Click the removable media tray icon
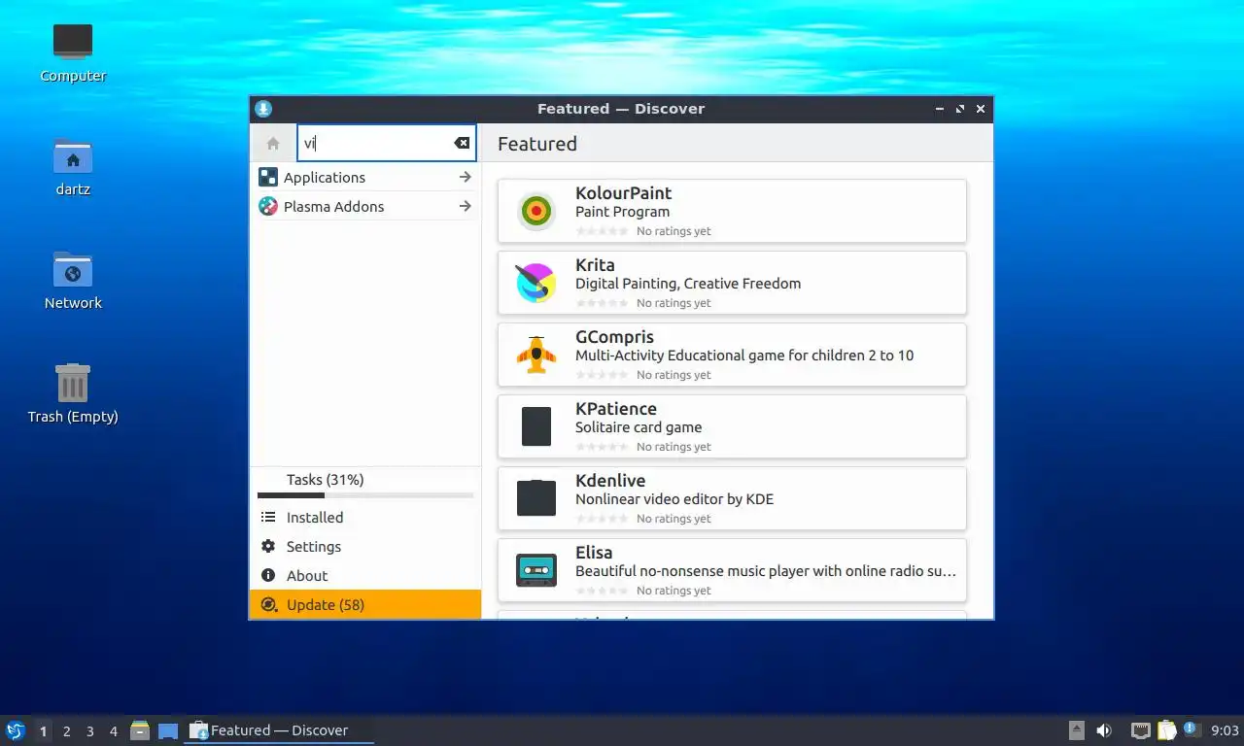This screenshot has height=746, width=1244. point(1077,730)
